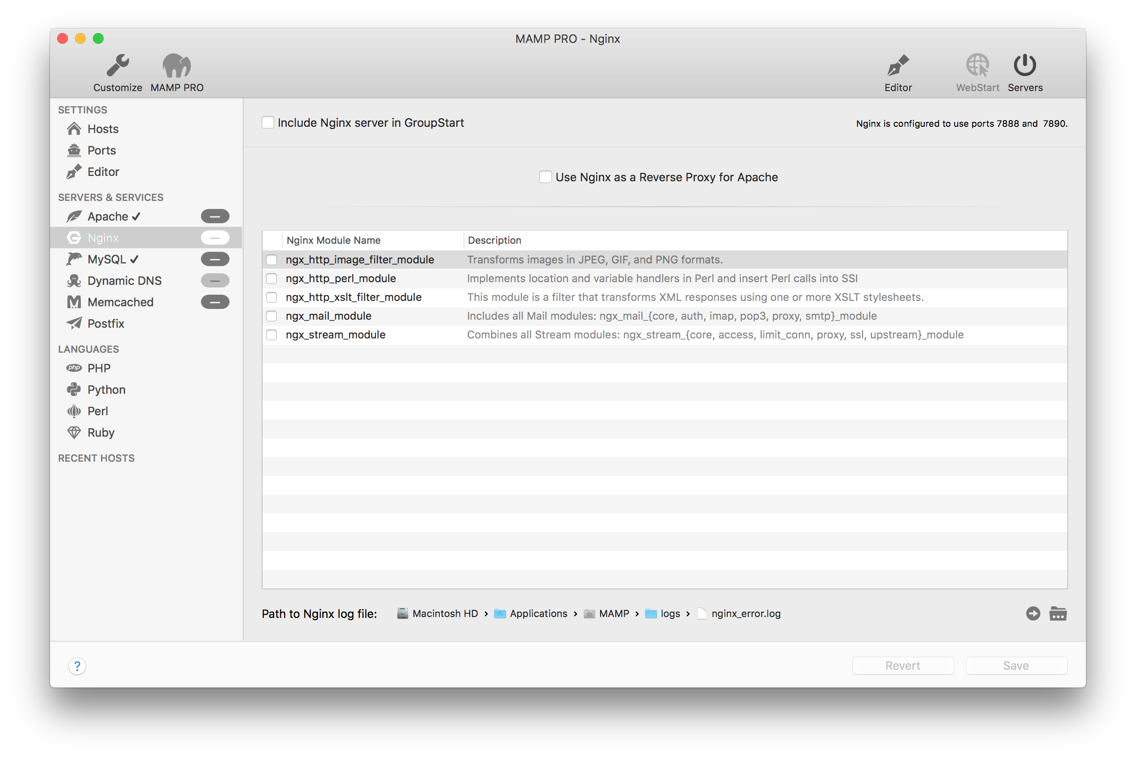Click the Save button
1136x759 pixels.
pyautogui.click(x=1016, y=666)
